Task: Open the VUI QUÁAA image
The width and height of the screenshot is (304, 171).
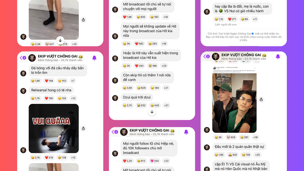Action: point(54,128)
